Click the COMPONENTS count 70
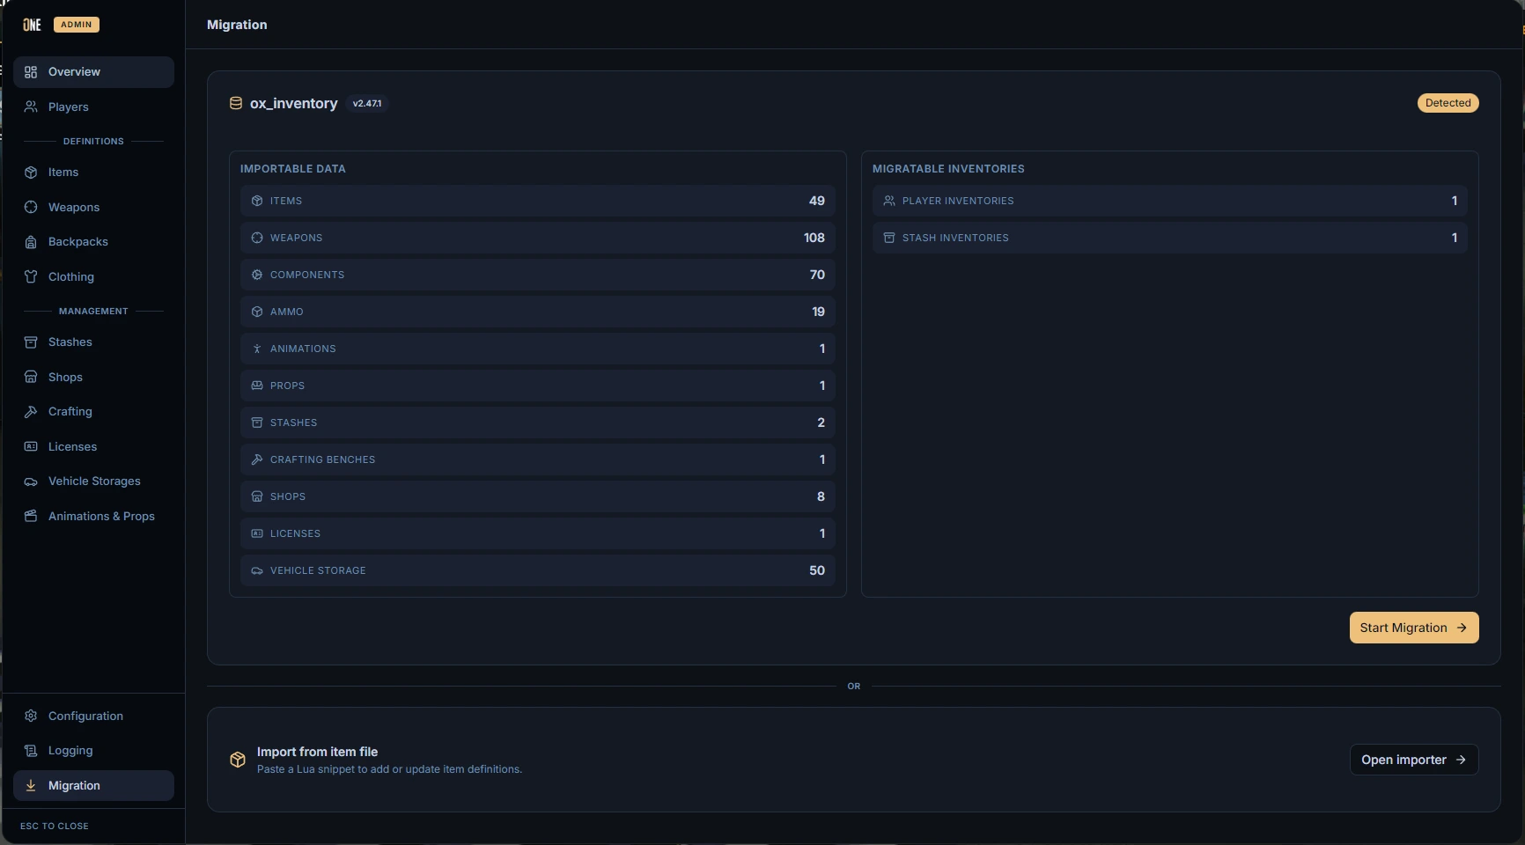The height and width of the screenshot is (845, 1525). click(x=817, y=275)
